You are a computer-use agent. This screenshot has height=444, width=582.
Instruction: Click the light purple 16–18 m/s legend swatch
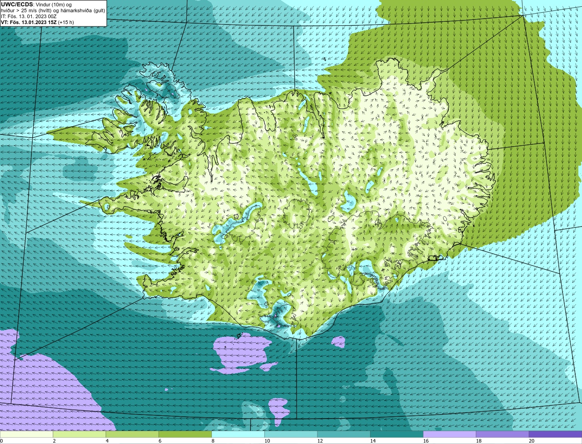pyautogui.click(x=450, y=434)
